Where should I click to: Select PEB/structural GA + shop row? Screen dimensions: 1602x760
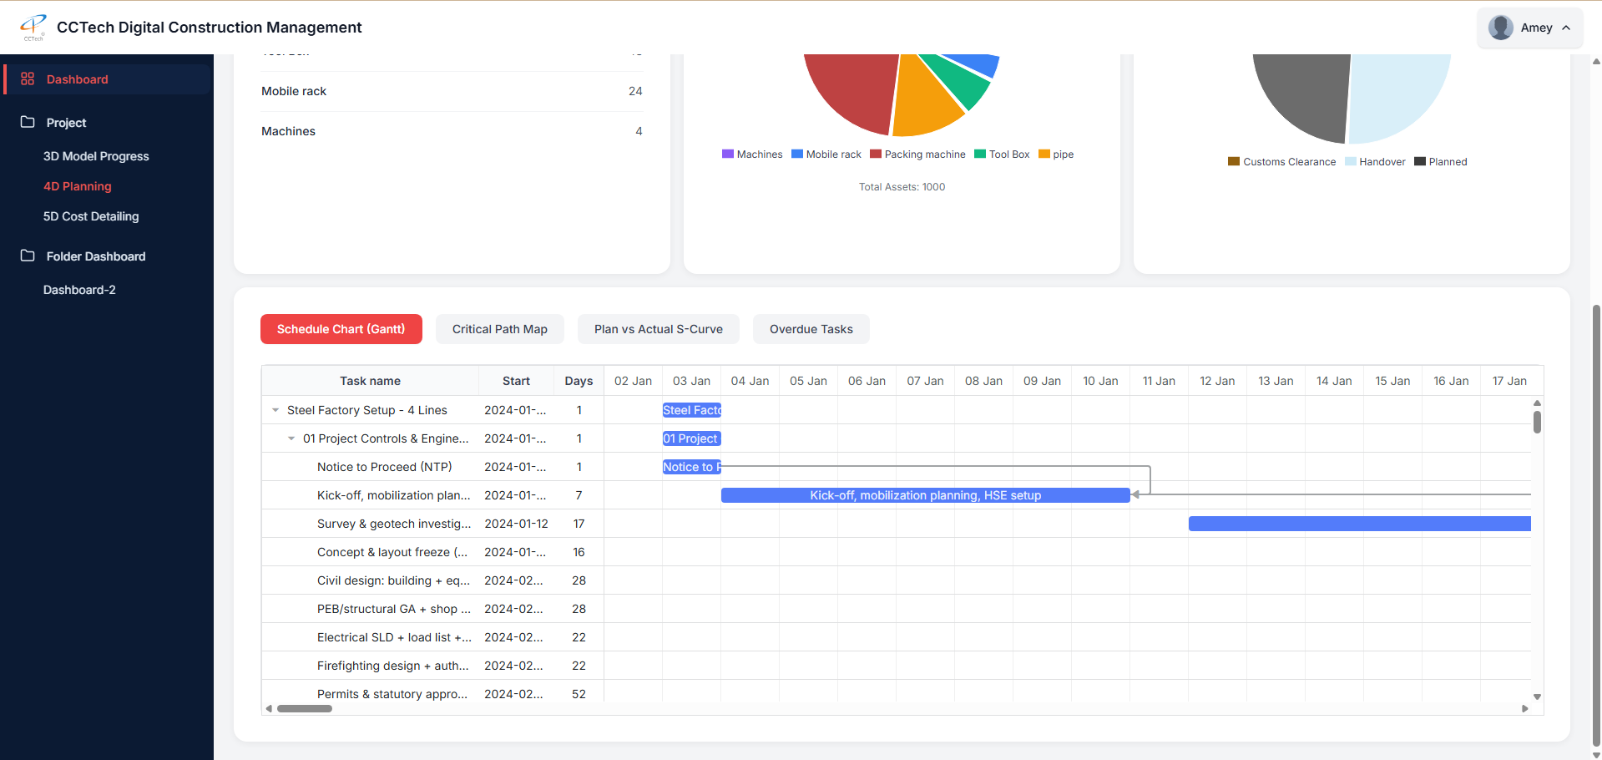(432, 609)
